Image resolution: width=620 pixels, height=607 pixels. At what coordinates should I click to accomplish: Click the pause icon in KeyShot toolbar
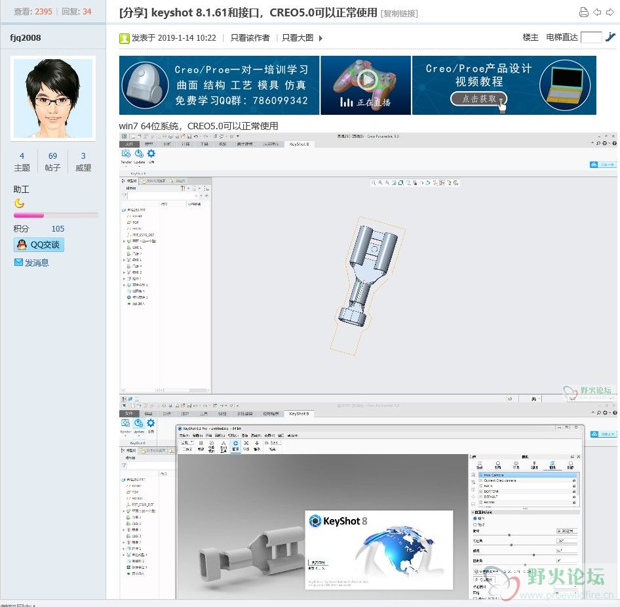coord(201,444)
